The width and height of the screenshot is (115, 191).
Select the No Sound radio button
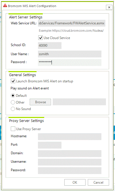point(13,109)
